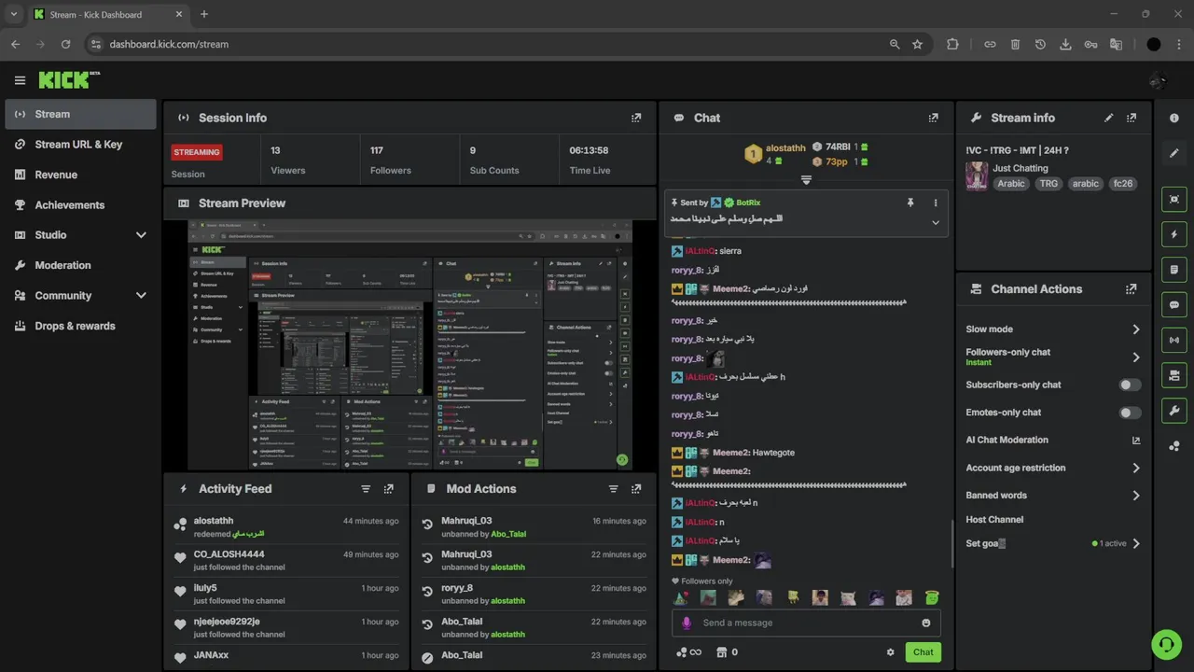Send message with the green Chat button

coord(923,652)
